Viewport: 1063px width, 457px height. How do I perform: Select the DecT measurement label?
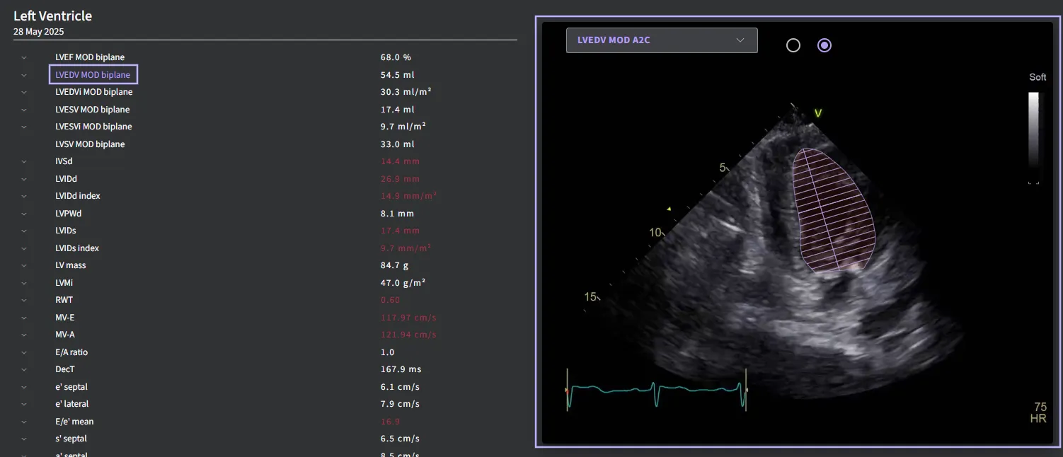coord(65,369)
